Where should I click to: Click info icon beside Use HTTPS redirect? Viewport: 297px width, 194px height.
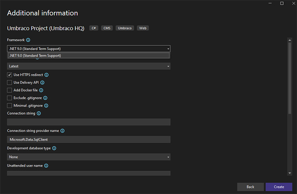[x=47, y=75]
